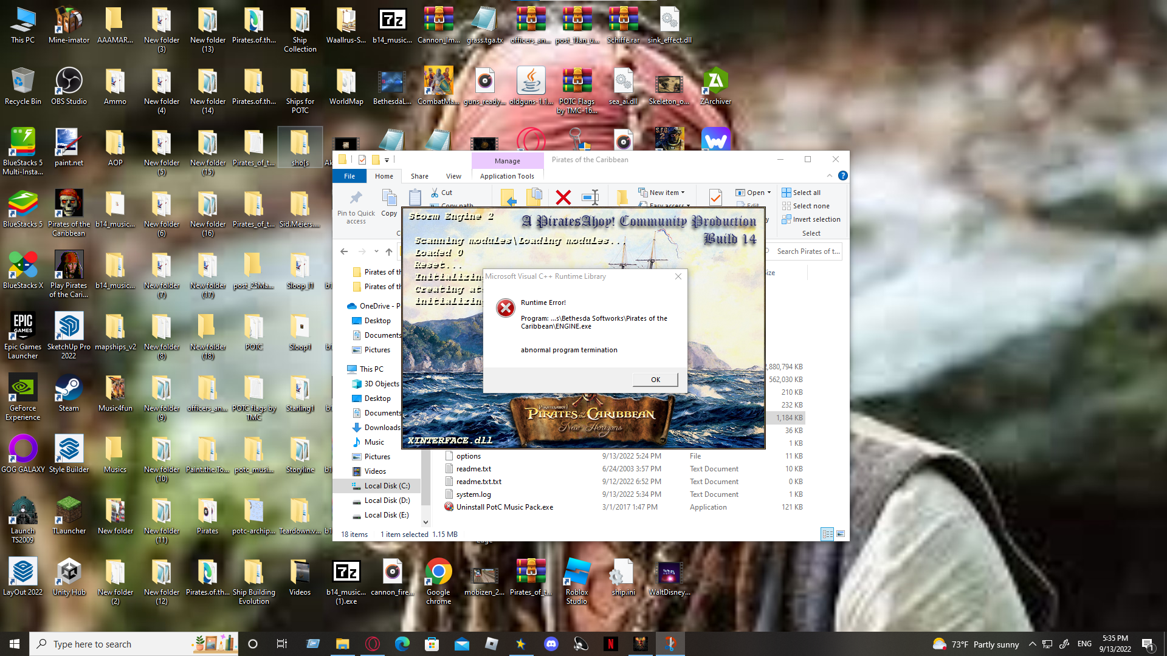The height and width of the screenshot is (656, 1167).
Task: Switch to the Home ribbon tab
Action: [x=384, y=176]
